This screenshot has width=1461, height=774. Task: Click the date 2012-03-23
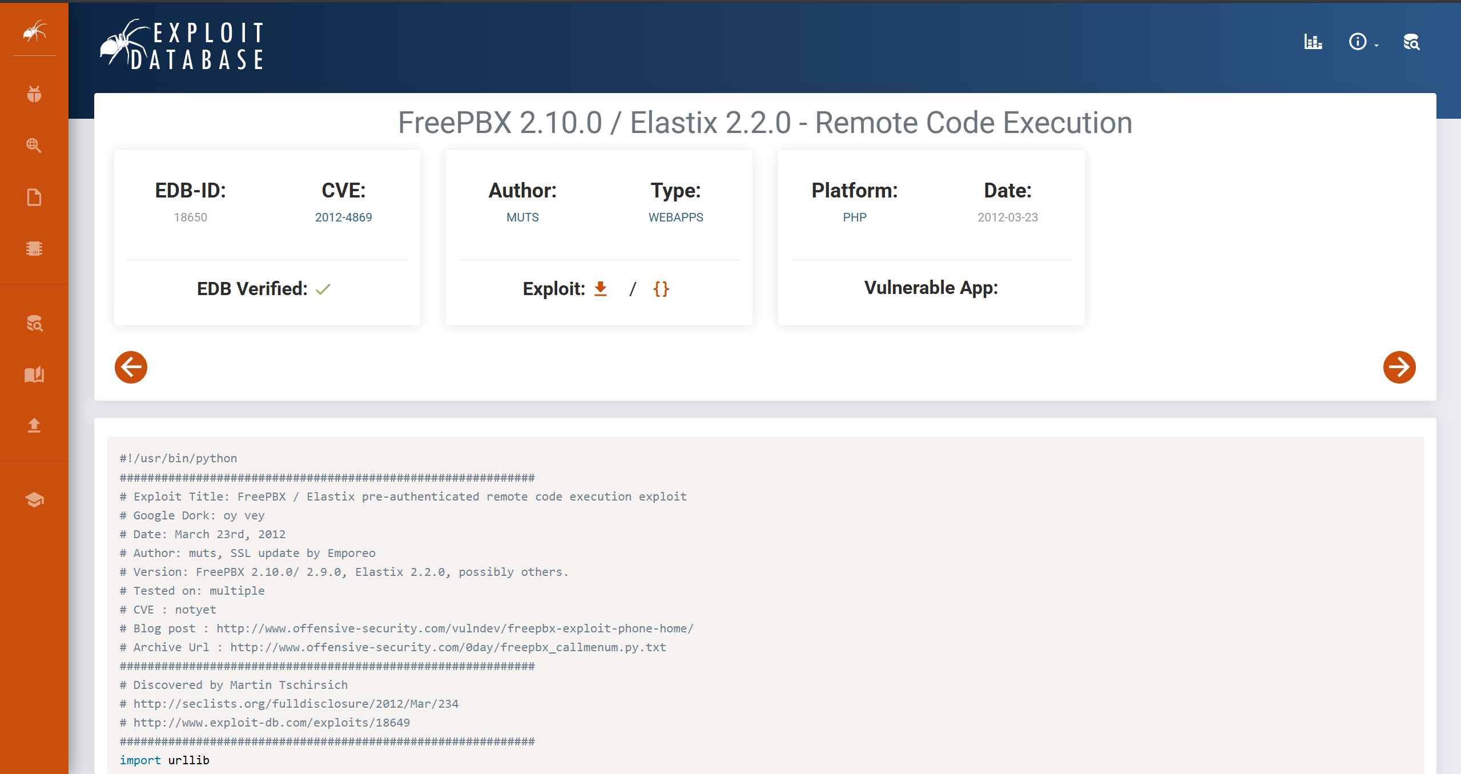(1008, 217)
